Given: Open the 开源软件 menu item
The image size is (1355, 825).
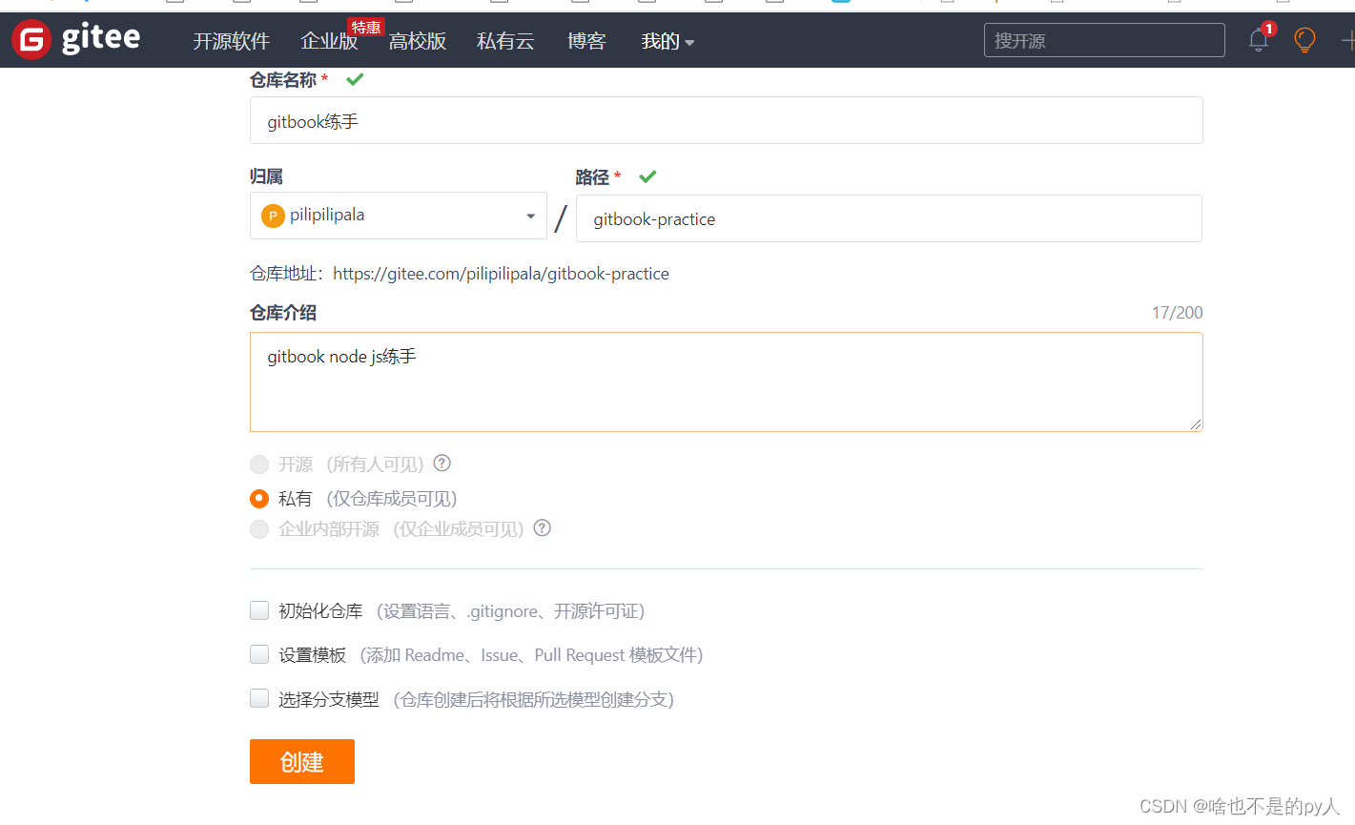Looking at the screenshot, I should click(232, 41).
